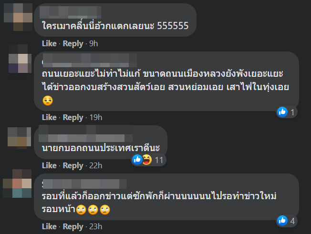
Task: Reply to the comment posted 19h ago
Action: click(x=73, y=118)
